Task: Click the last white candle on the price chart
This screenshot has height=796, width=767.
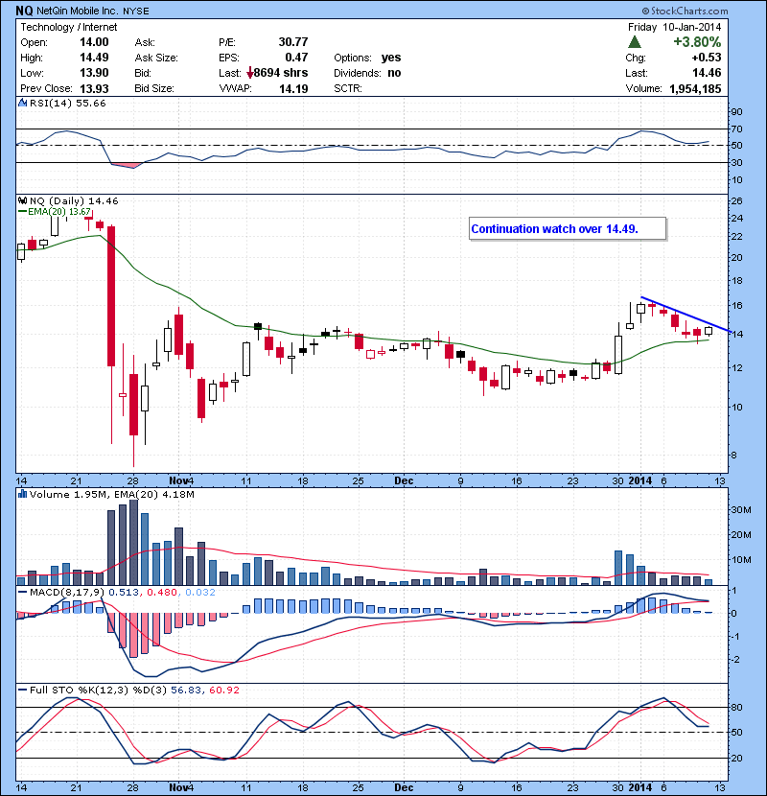Action: (709, 331)
